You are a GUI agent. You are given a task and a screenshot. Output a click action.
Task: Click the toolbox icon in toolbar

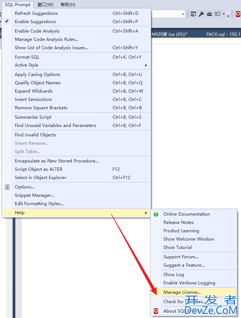pyautogui.click(x=209, y=14)
